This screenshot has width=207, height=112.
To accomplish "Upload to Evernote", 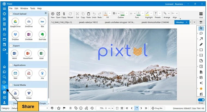I will coord(42,34).
